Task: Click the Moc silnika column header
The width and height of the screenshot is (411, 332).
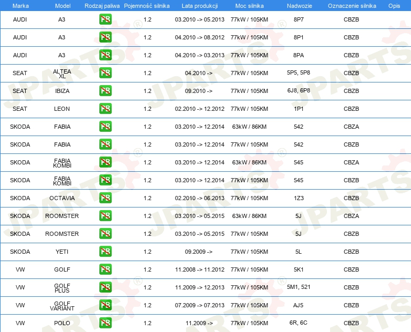Action: coord(249,6)
